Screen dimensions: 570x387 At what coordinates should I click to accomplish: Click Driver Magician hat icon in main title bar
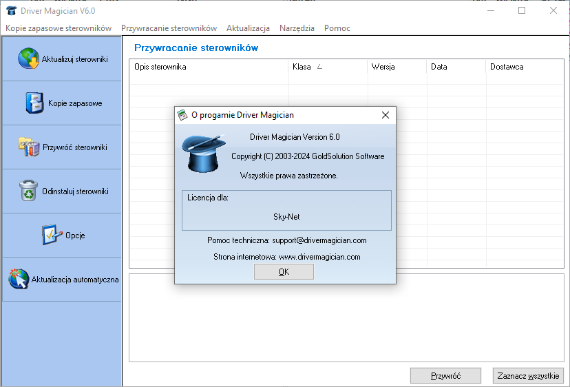[12, 10]
